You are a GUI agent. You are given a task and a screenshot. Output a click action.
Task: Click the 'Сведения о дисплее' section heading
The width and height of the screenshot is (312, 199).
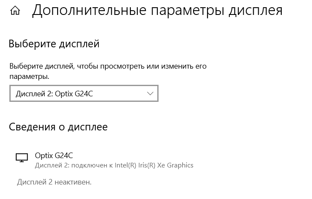tap(58, 127)
